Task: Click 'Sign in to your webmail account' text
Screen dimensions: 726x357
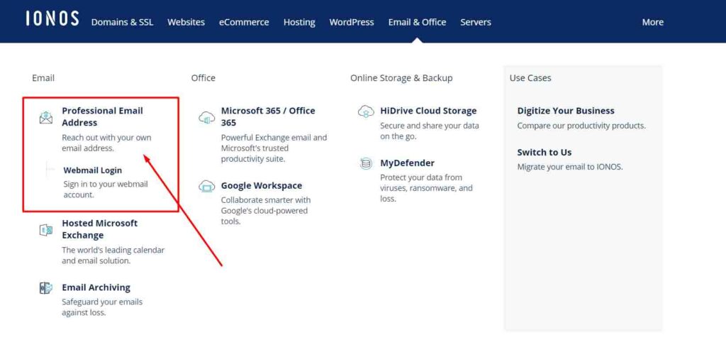Action: tap(106, 190)
